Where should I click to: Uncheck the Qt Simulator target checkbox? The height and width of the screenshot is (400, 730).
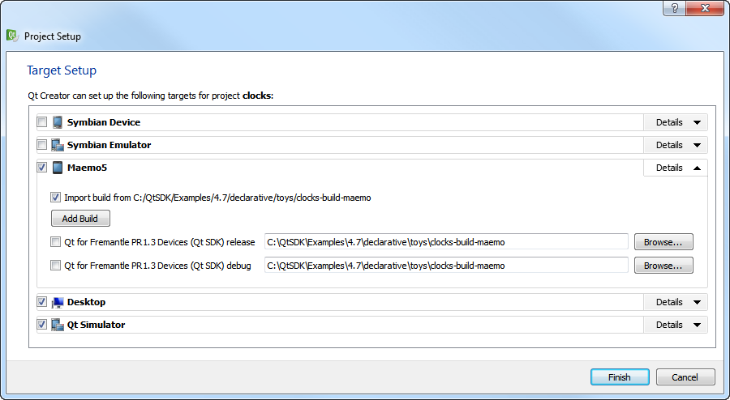tap(42, 324)
